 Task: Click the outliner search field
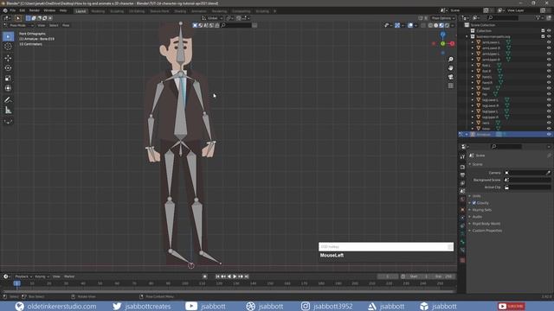point(503,17)
